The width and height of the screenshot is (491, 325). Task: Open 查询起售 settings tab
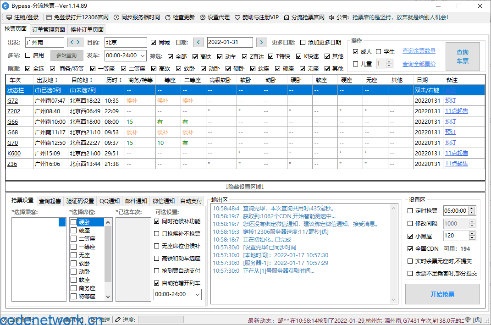[x=50, y=201]
